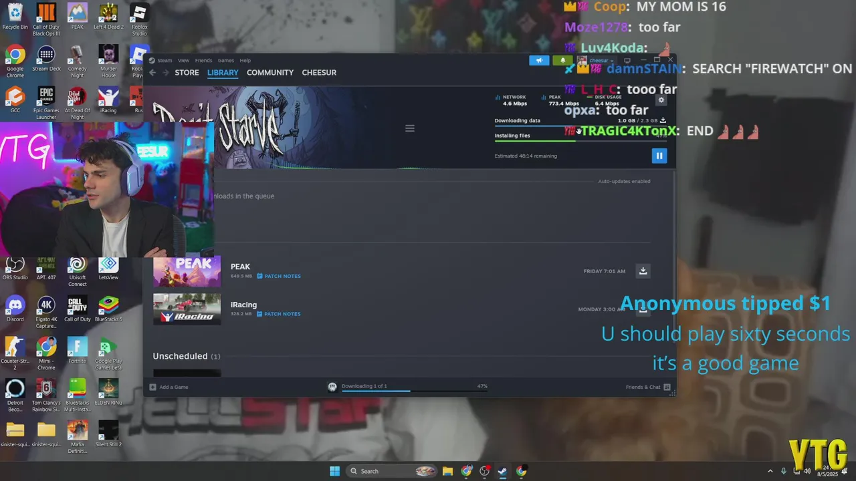This screenshot has width=856, height=481.
Task: Click the Mimi - Chrome profile shortcut
Action: pos(46,353)
